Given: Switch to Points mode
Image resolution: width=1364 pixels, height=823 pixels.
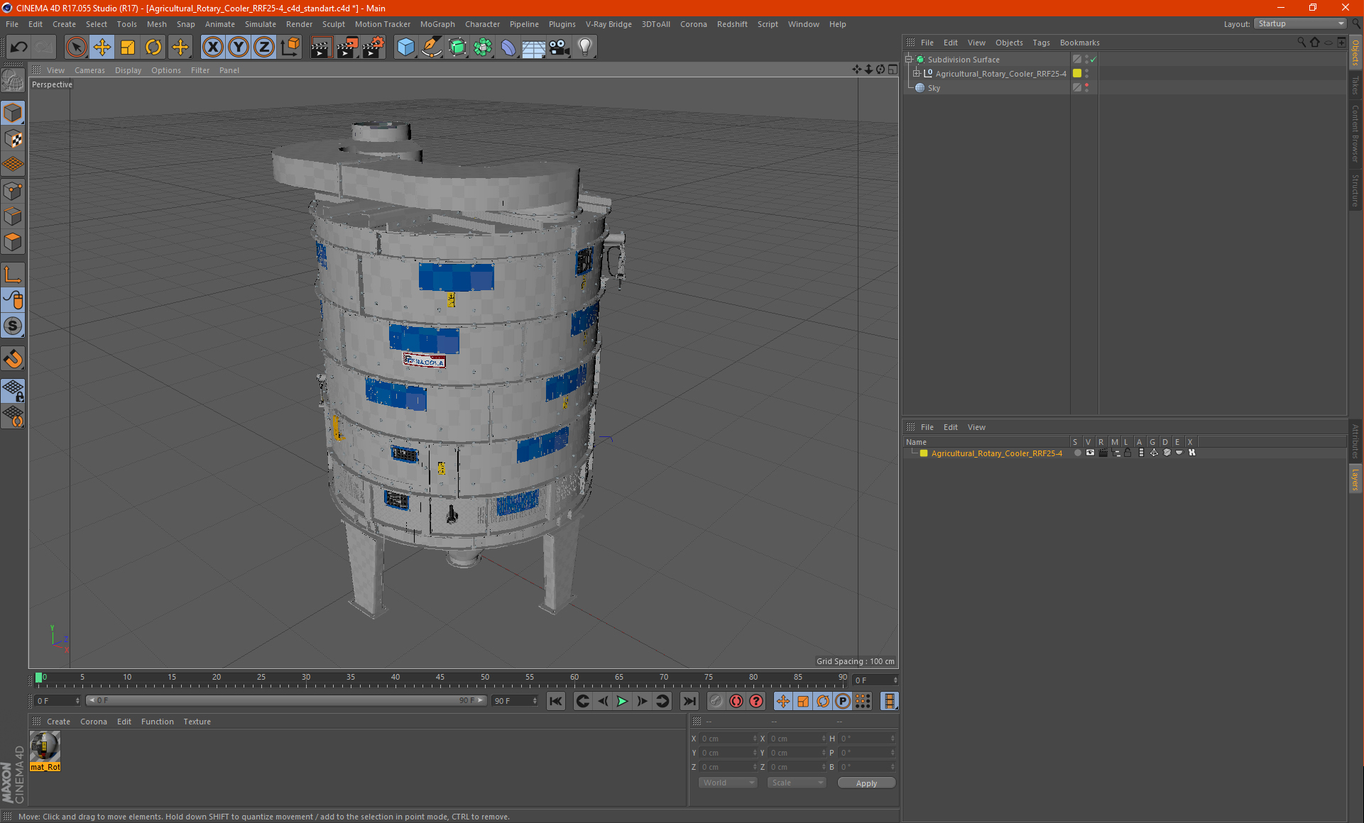Looking at the screenshot, I should pos(13,191).
